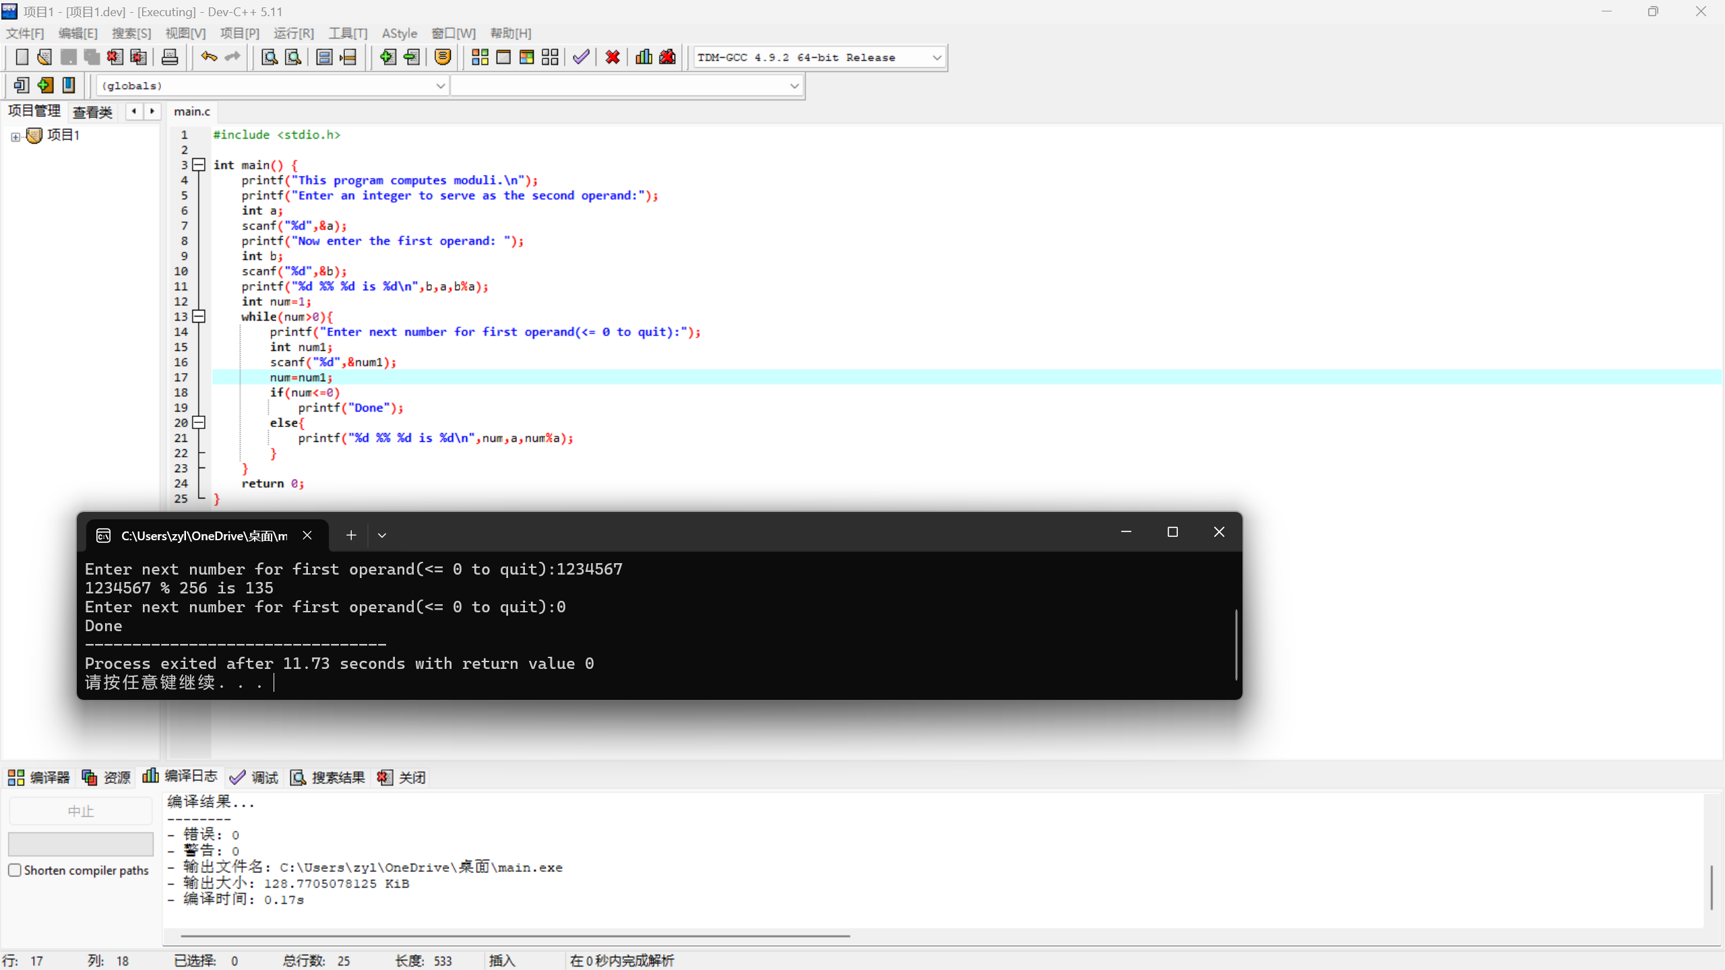Click the Undo arrow icon
The image size is (1725, 970).
[209, 57]
